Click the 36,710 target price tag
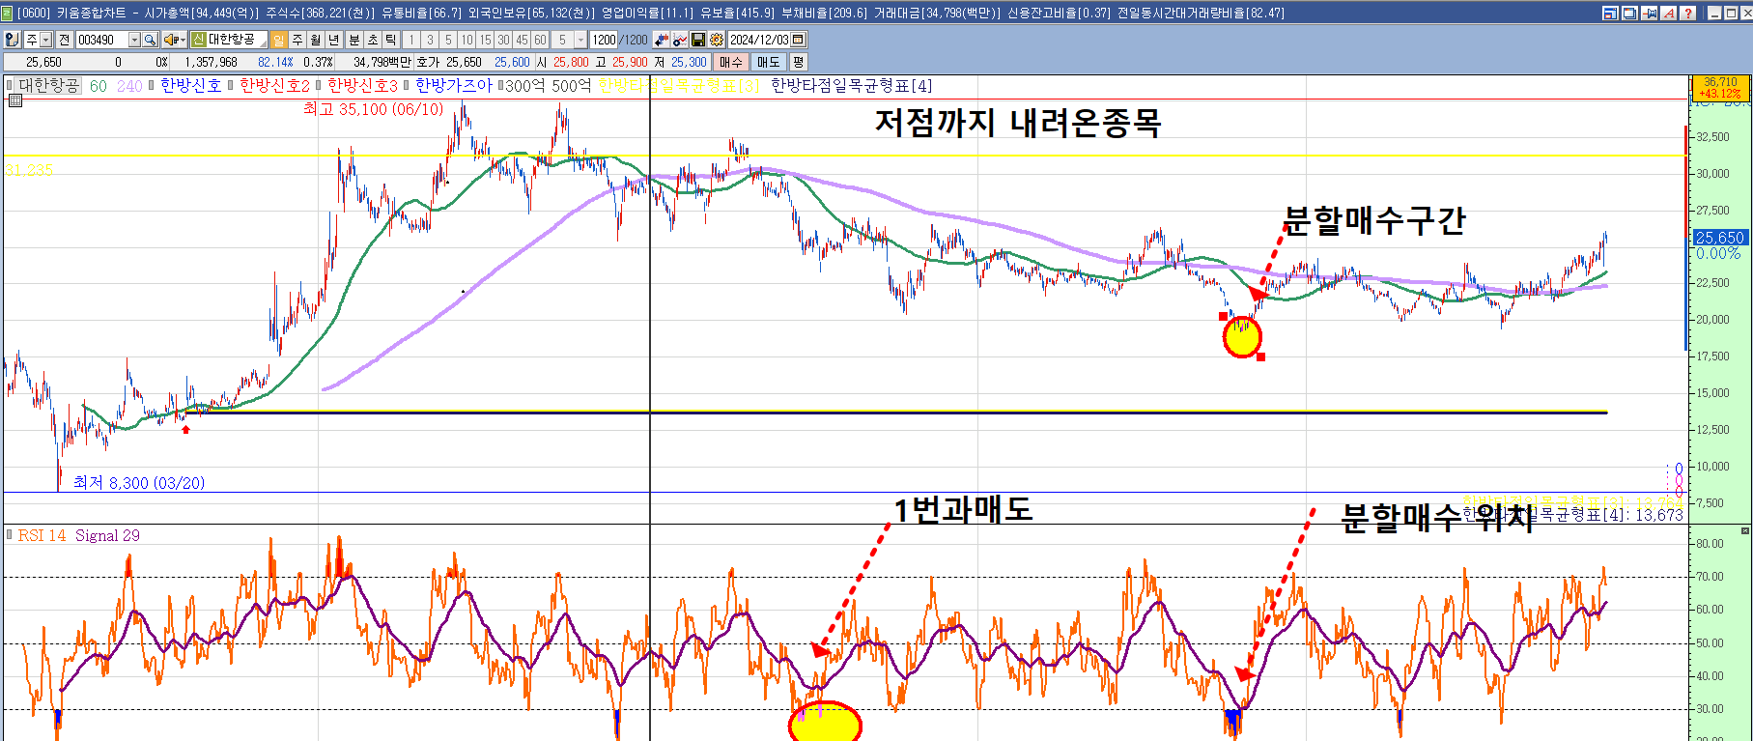This screenshot has width=1753, height=741. point(1720,88)
